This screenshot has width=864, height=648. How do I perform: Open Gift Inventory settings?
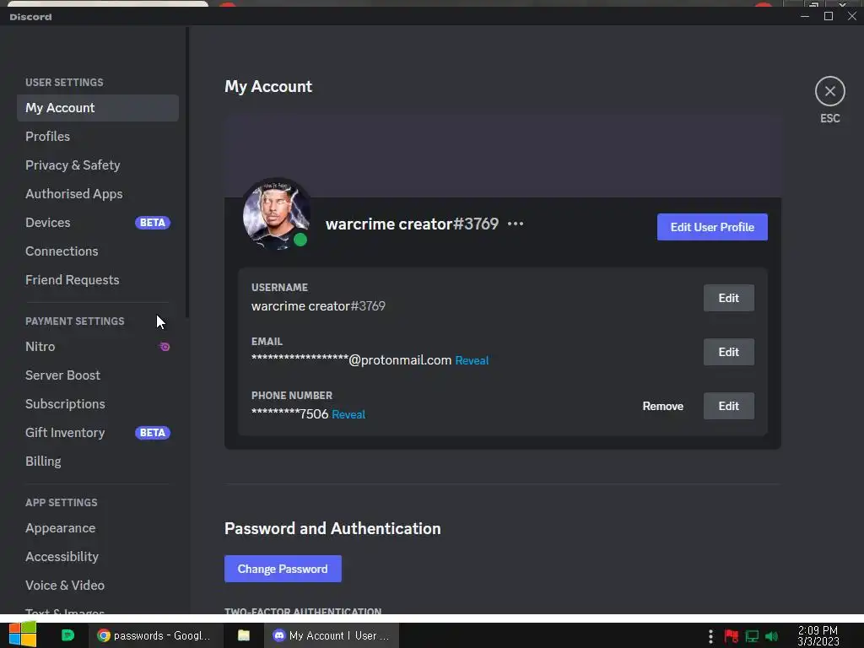98,433
